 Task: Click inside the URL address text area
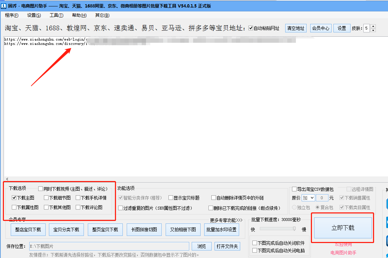pyautogui.click(x=196, y=106)
